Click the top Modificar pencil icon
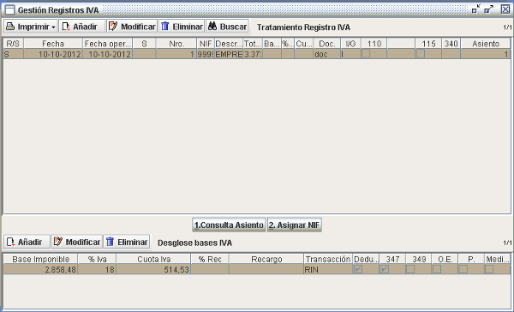This screenshot has height=312, width=514. (x=113, y=27)
